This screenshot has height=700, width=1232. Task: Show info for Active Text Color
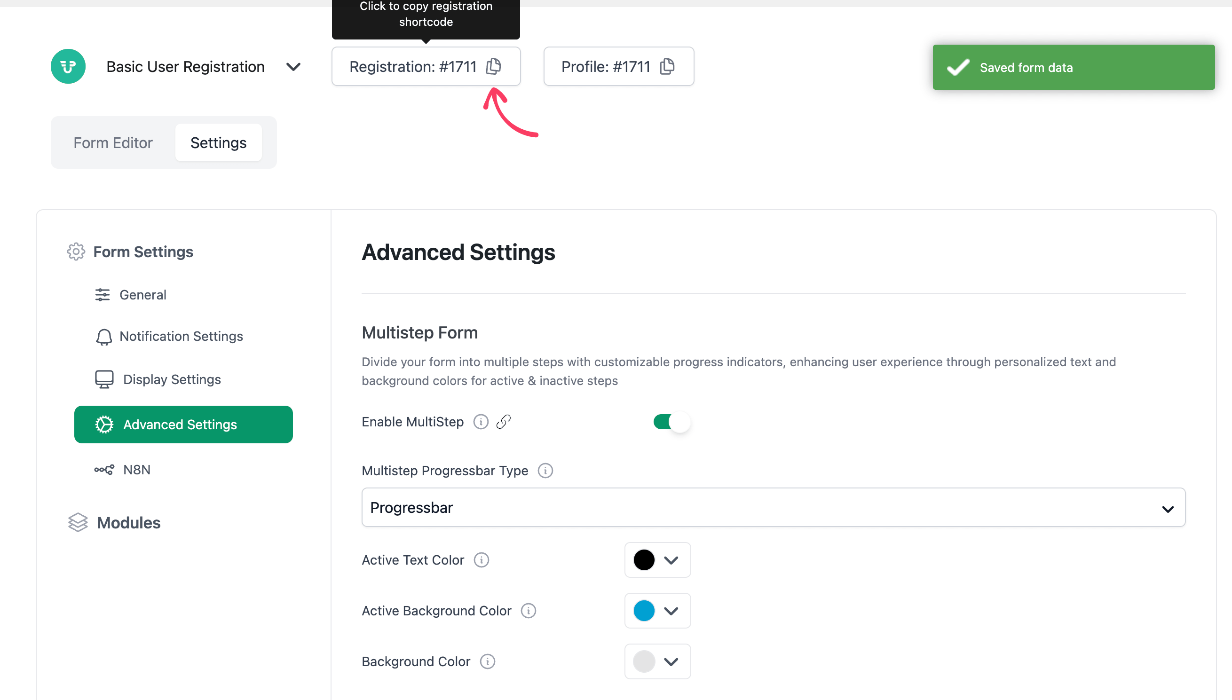pyautogui.click(x=481, y=559)
